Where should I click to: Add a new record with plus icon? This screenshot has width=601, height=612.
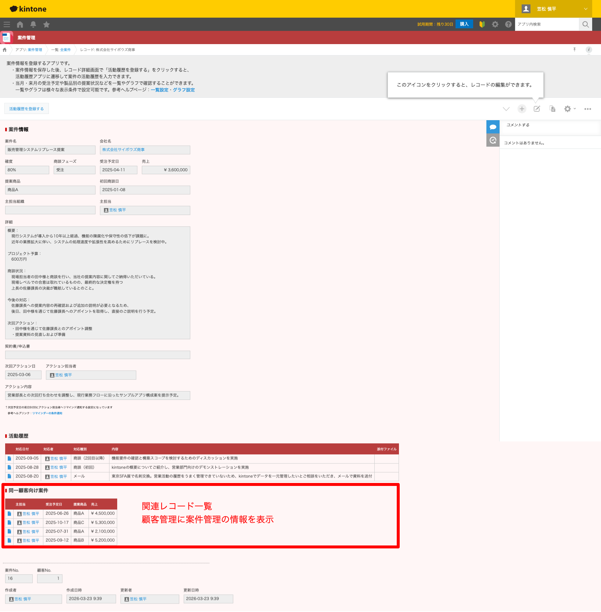pyautogui.click(x=522, y=109)
